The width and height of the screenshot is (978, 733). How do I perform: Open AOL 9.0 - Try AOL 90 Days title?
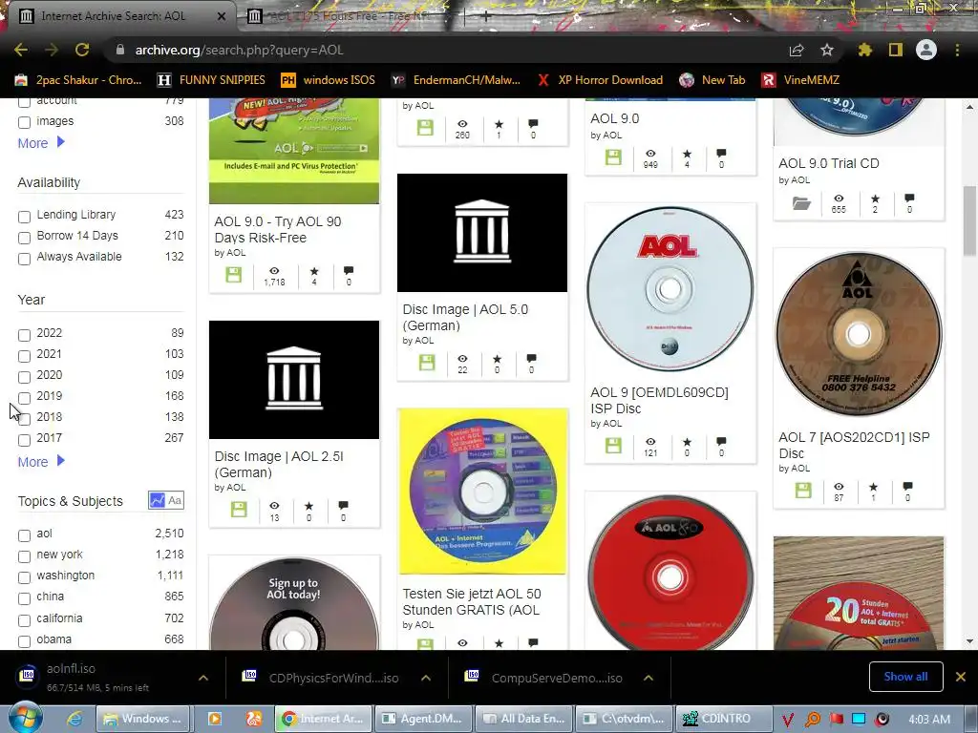coord(278,229)
